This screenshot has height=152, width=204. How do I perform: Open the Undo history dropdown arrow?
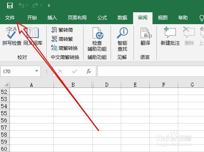[x=27, y=6]
